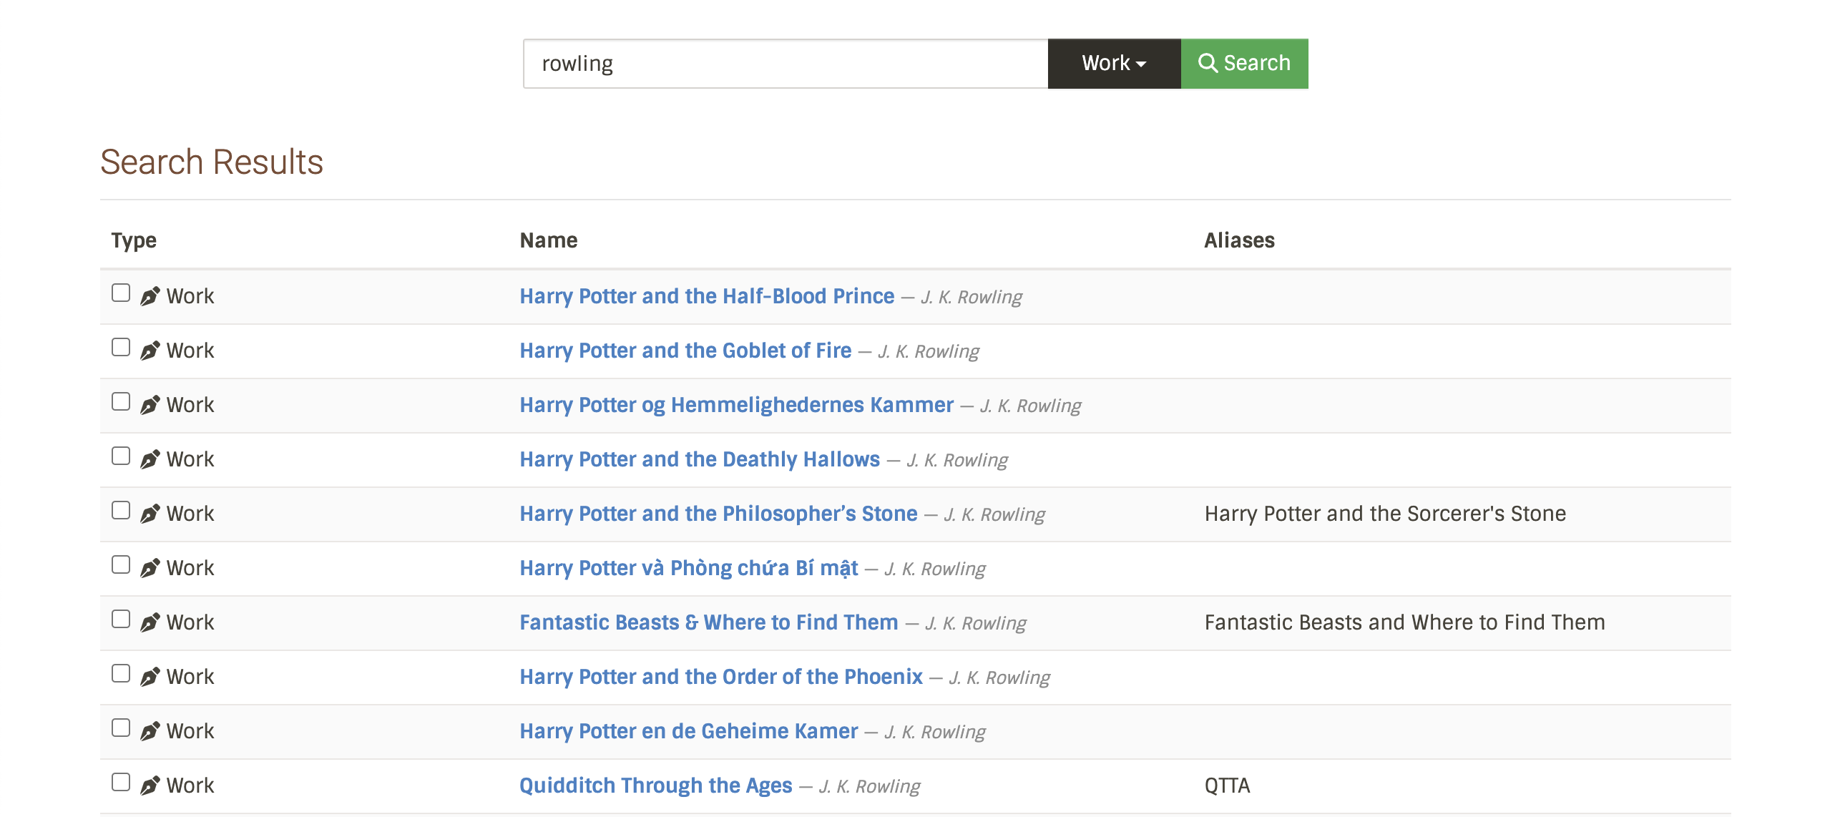
Task: Click the green Search button
Action: (x=1244, y=64)
